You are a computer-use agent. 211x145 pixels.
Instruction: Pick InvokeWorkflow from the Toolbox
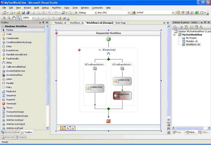point(14,75)
